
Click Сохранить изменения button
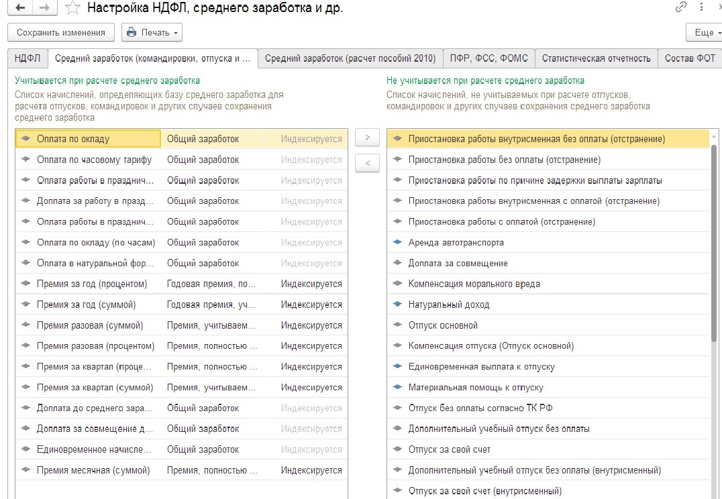click(61, 33)
